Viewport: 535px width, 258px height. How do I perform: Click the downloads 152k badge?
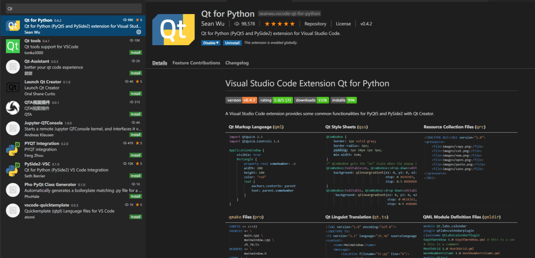[x=312, y=100]
